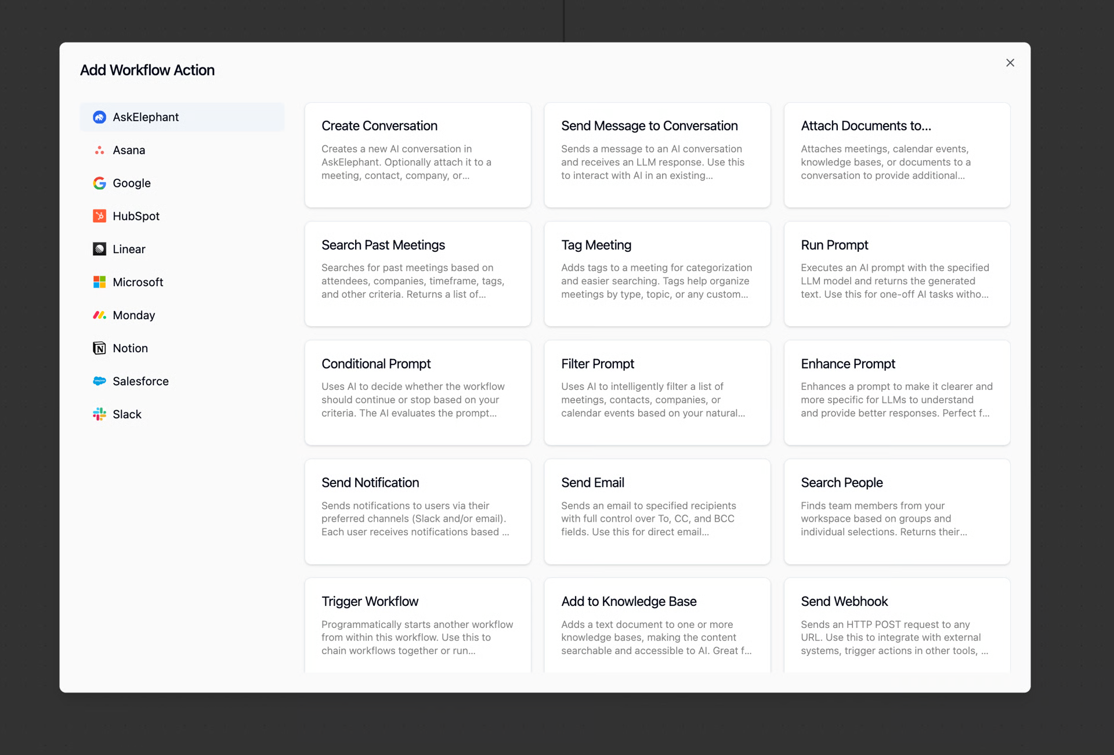Choose the Run Prompt action card
Image resolution: width=1114 pixels, height=755 pixels.
[897, 274]
